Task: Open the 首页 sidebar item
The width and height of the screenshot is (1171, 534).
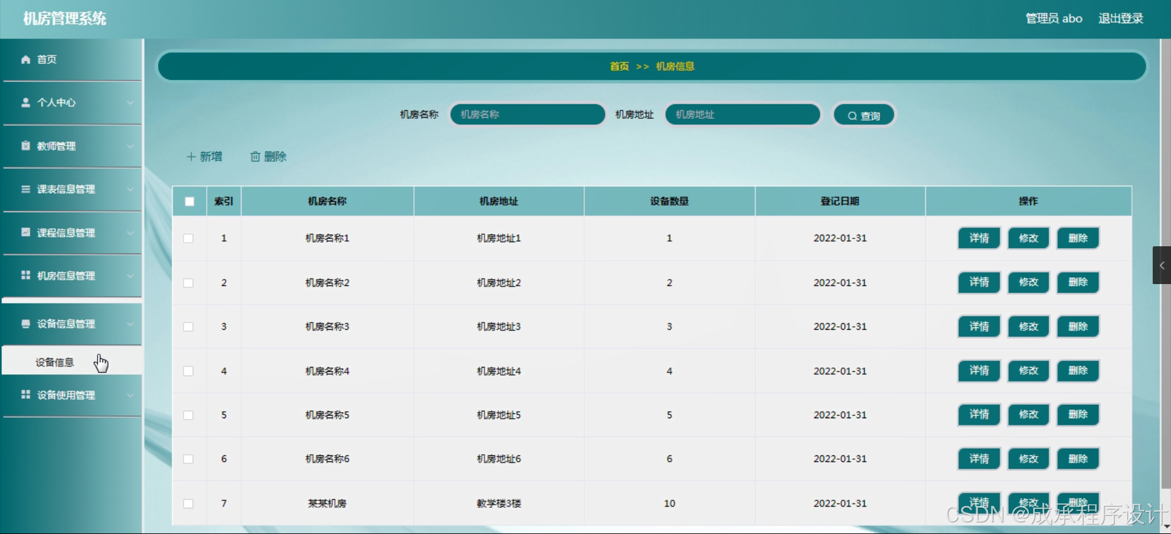Action: pos(72,59)
